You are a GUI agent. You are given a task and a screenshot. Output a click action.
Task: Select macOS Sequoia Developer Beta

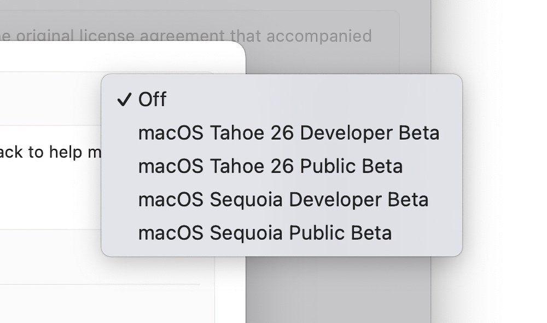pyautogui.click(x=283, y=200)
